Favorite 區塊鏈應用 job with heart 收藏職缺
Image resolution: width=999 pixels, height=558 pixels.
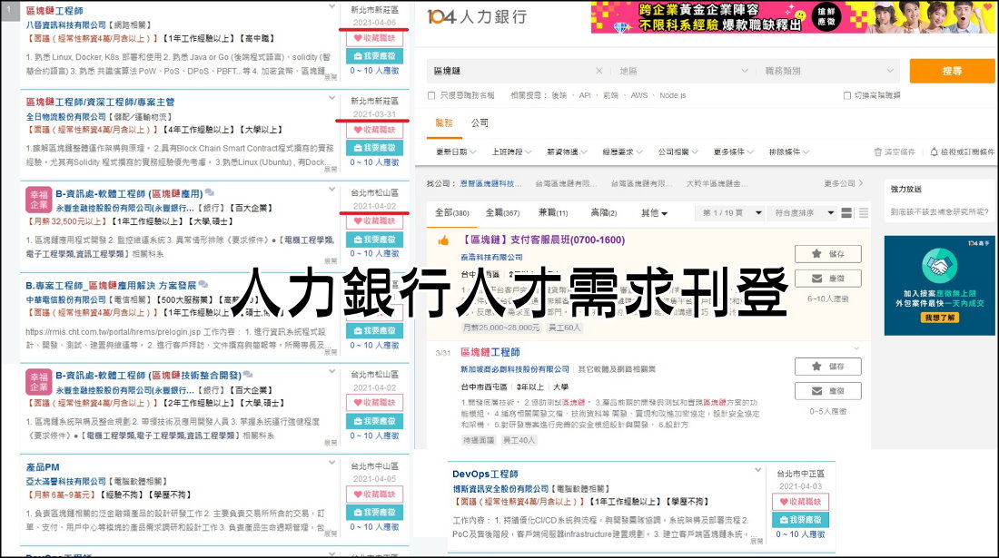click(374, 220)
